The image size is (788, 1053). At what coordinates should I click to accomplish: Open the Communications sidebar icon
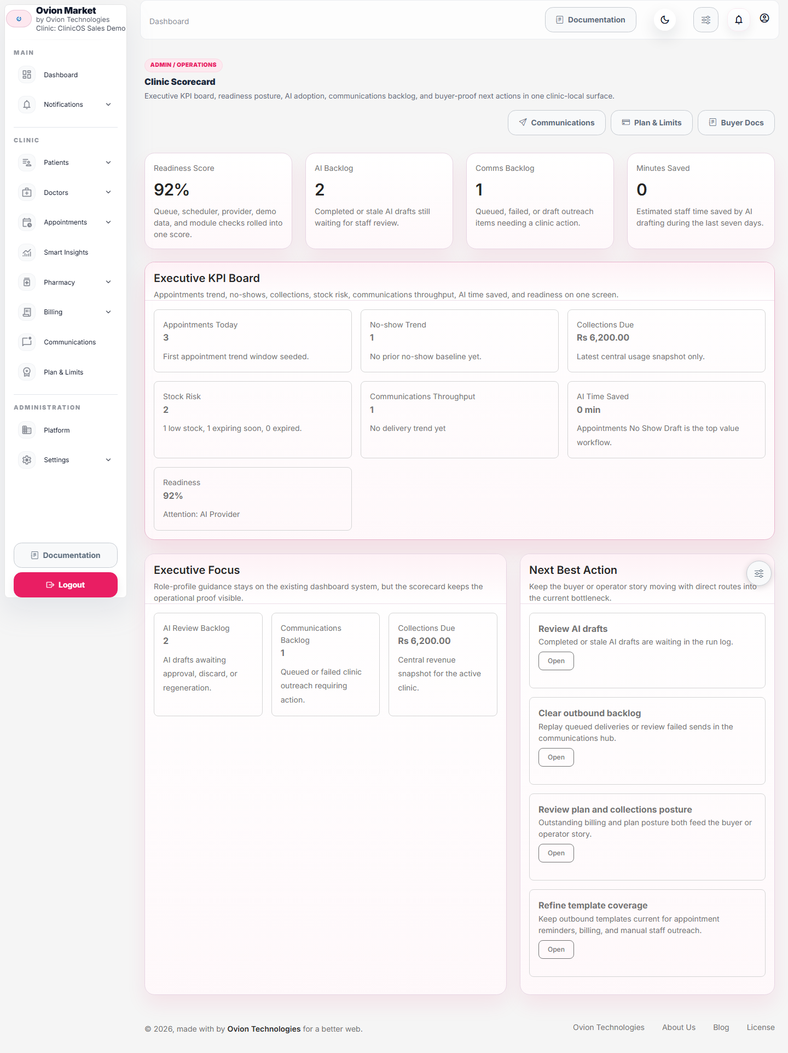point(27,342)
